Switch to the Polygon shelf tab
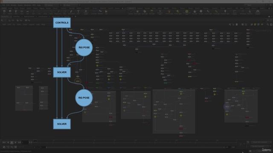This screenshot has height=153, width=273. tap(22, 8)
